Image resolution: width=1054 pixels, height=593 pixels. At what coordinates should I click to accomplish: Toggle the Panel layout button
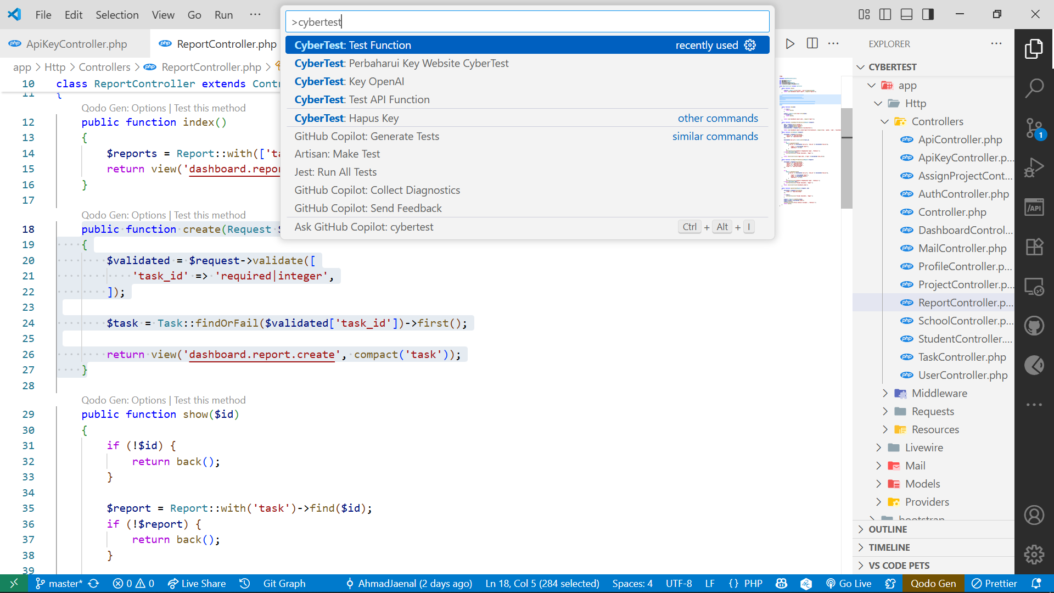coord(906,15)
